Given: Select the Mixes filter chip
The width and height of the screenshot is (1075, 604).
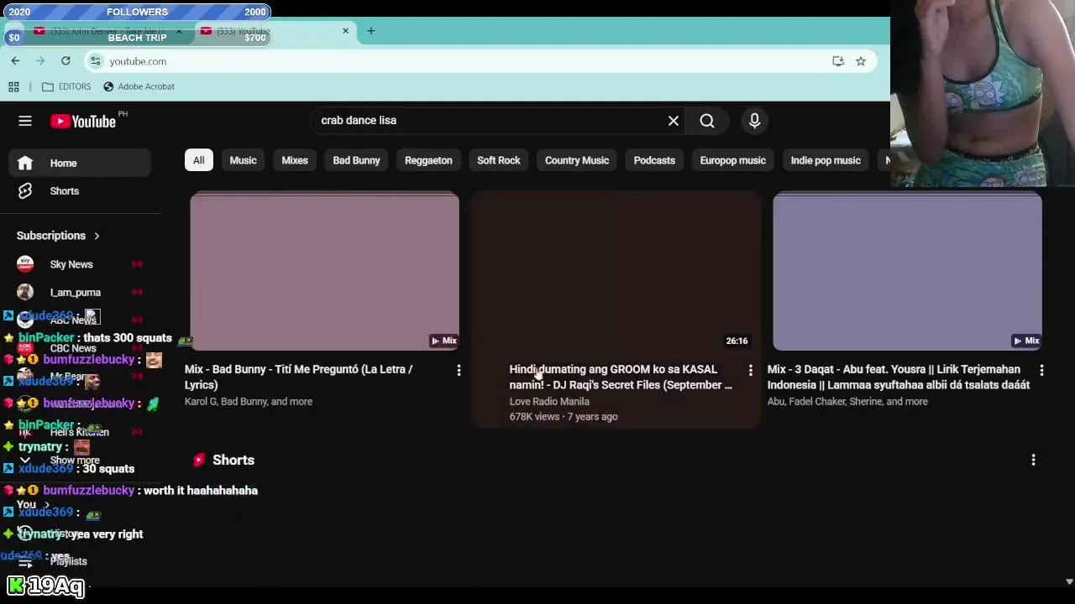Looking at the screenshot, I should [295, 160].
